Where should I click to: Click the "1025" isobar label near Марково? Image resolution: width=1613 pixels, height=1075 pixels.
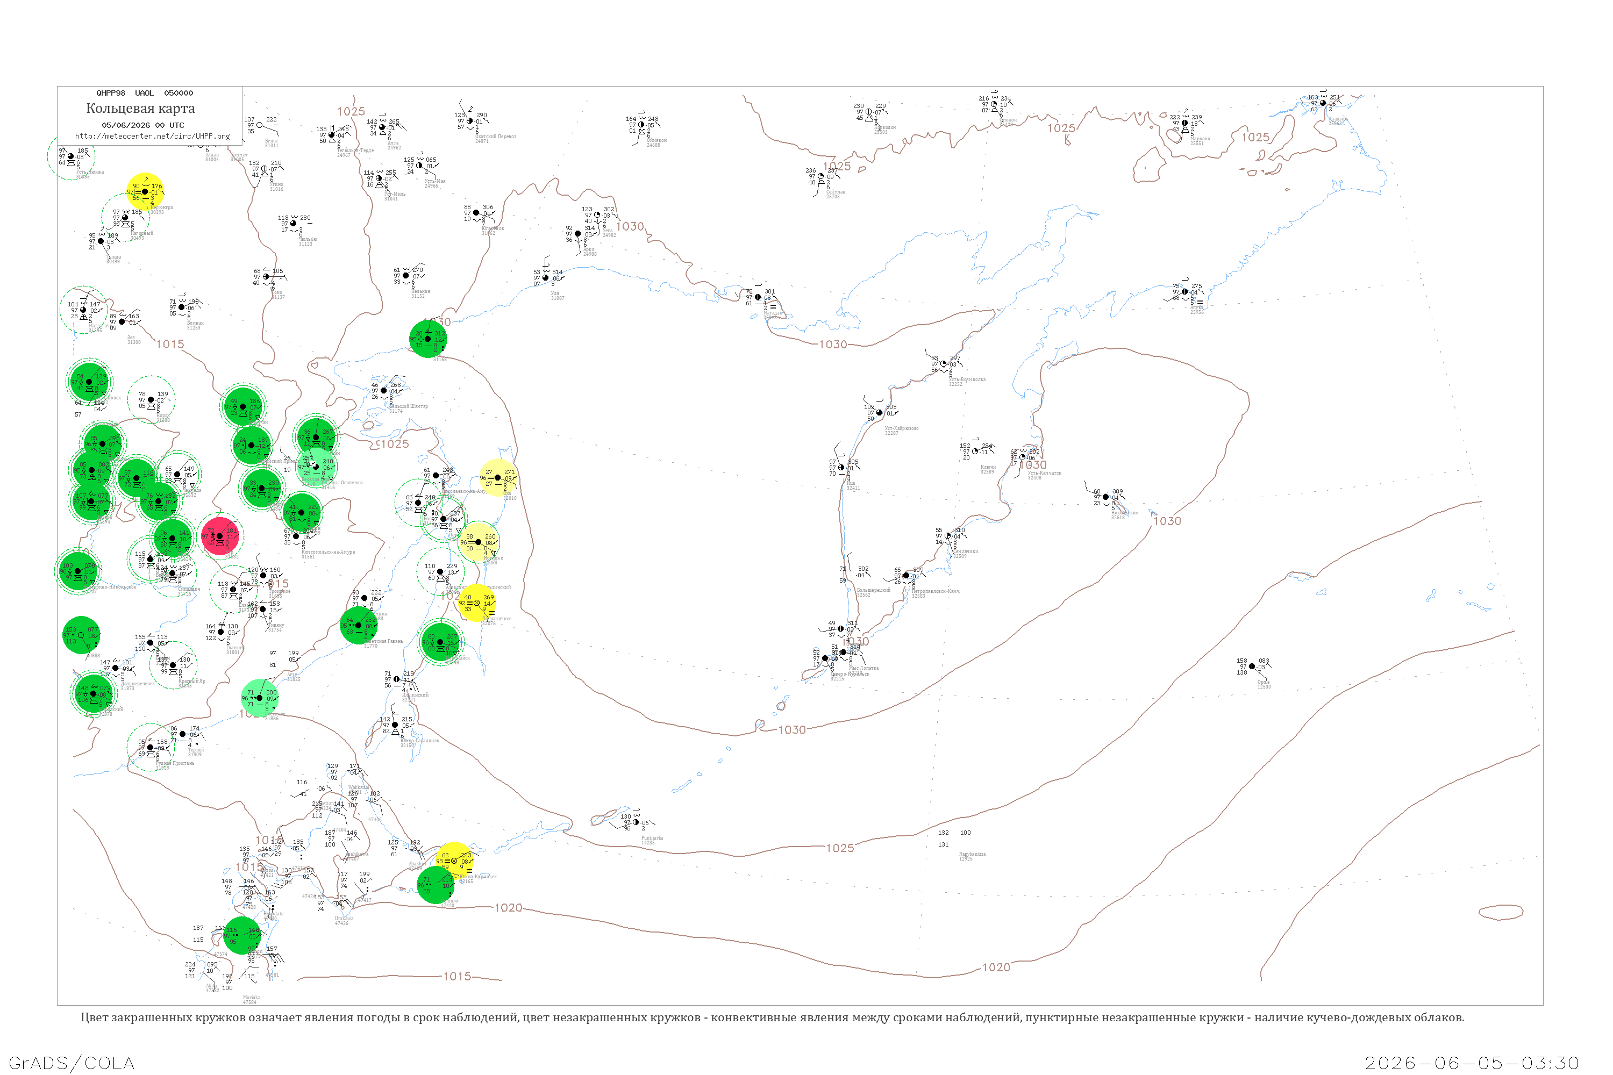click(x=1255, y=137)
